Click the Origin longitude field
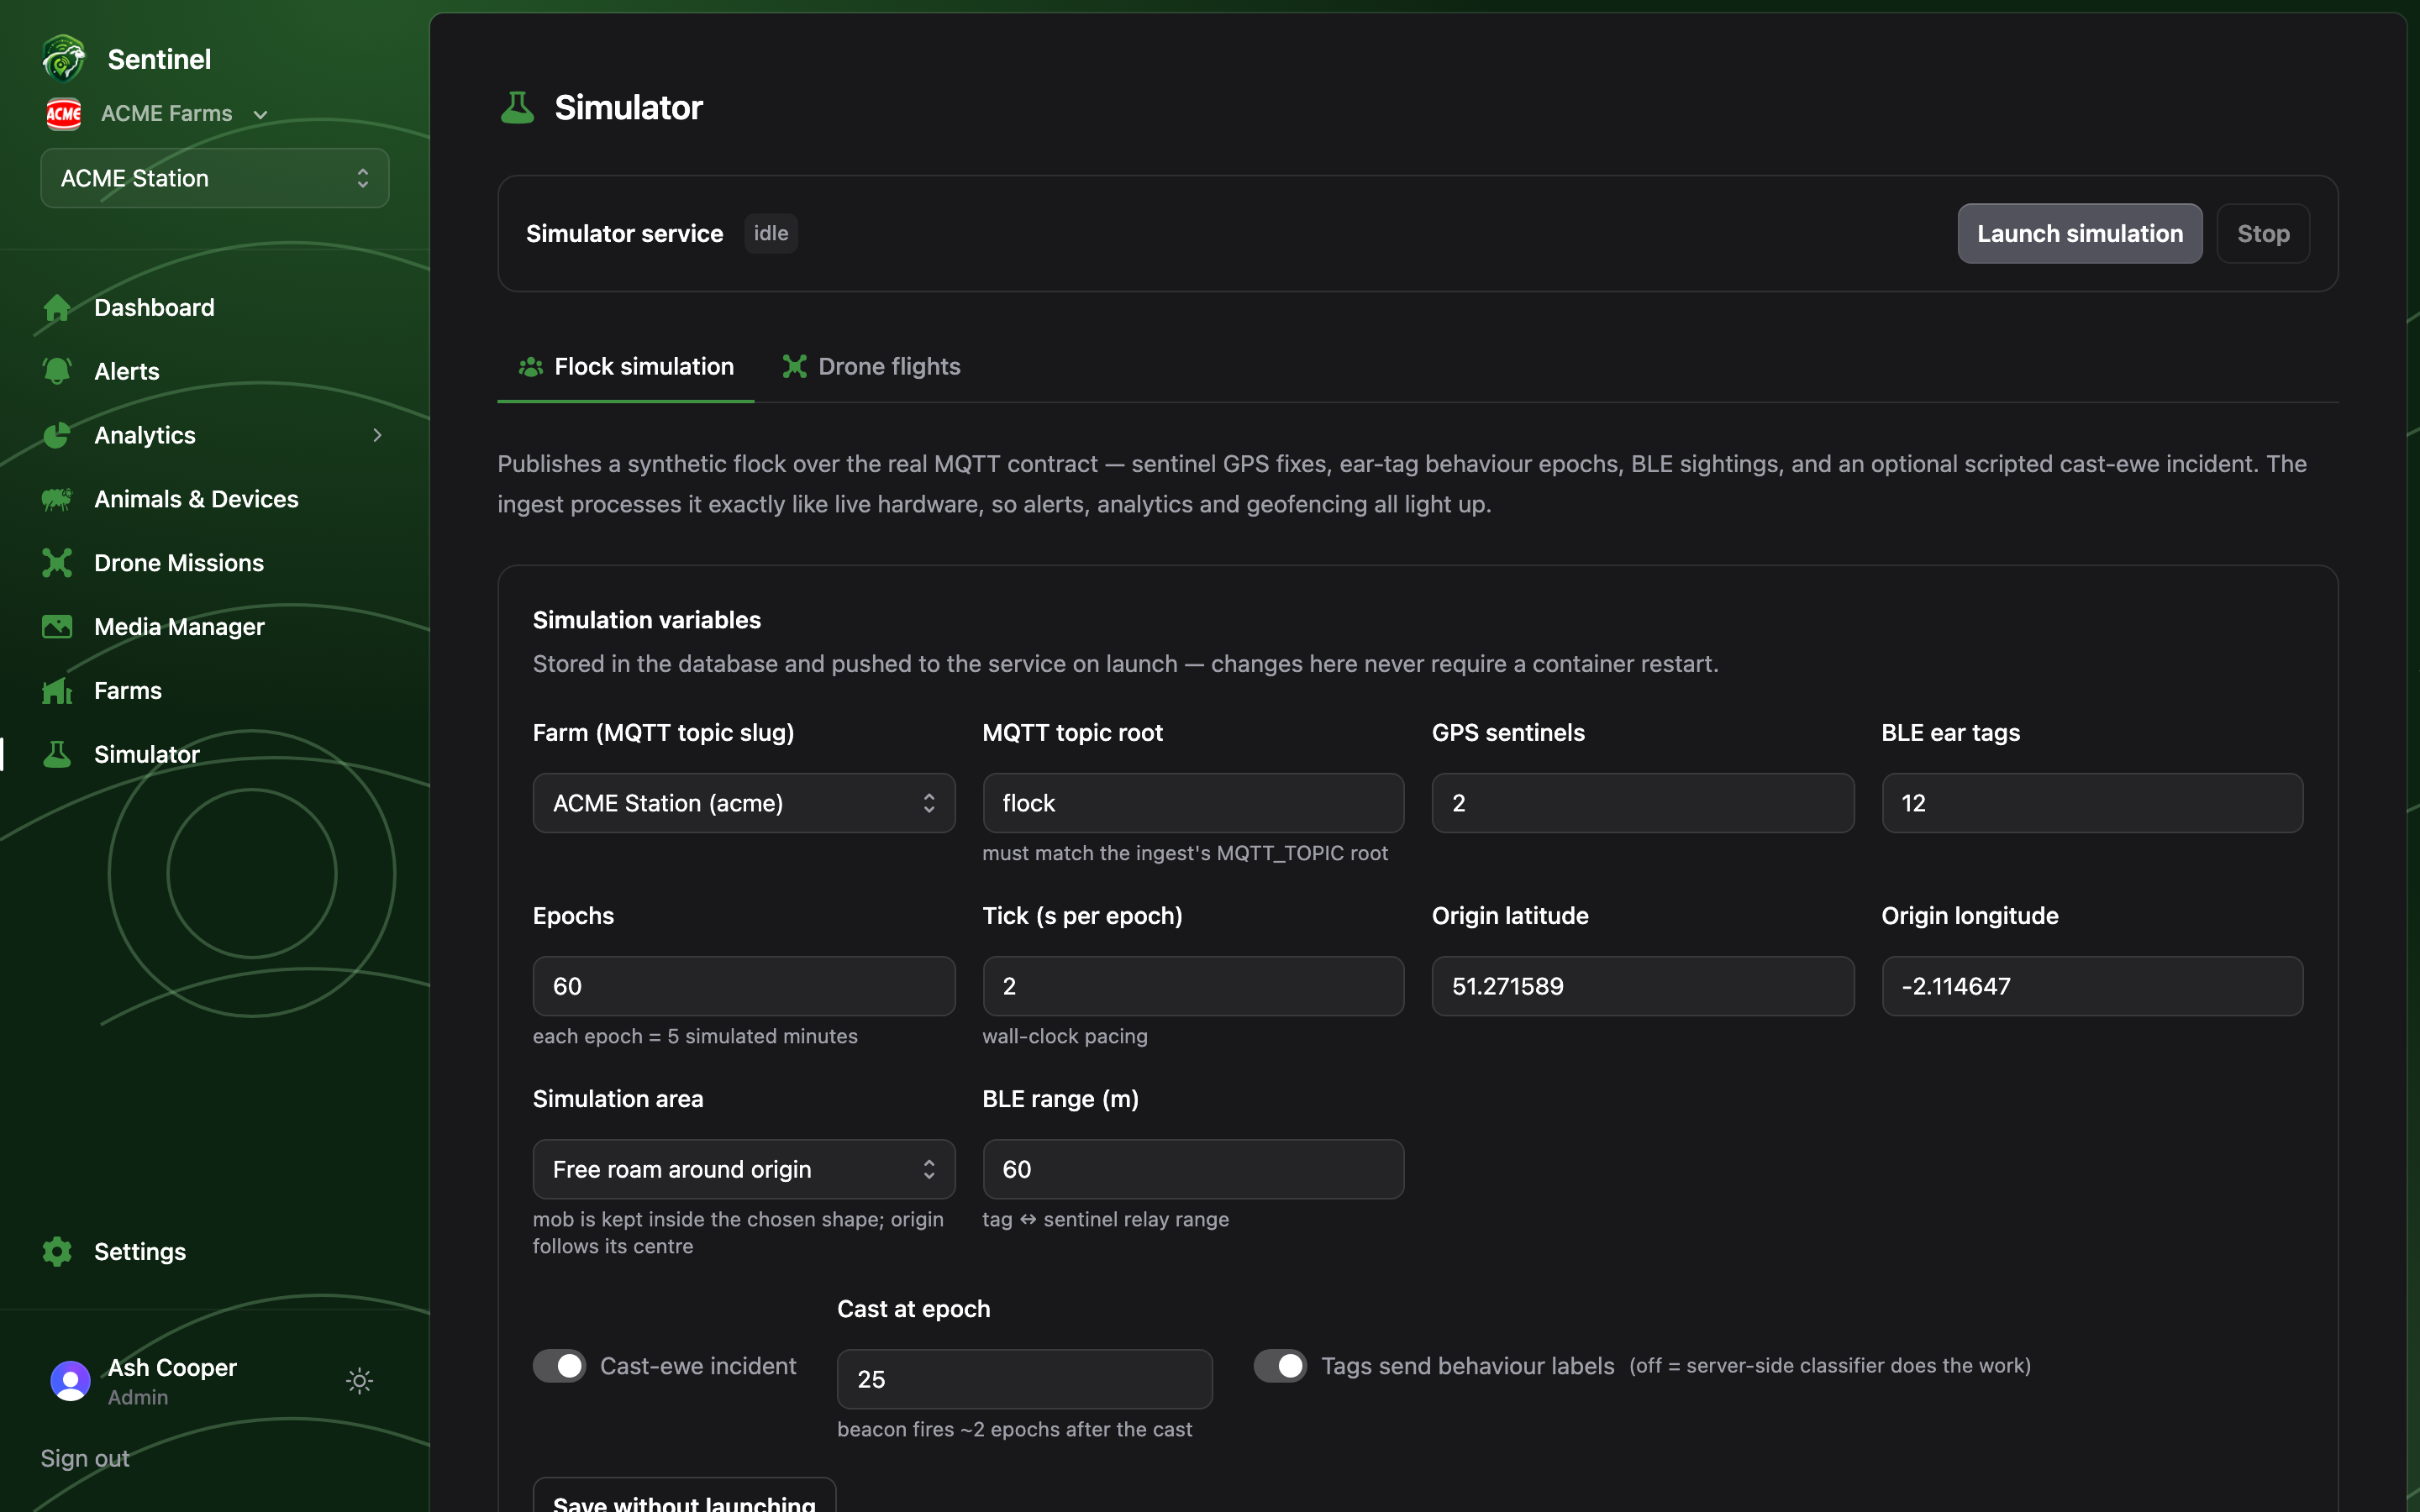Screen dimensions: 2420x1512 [x=2092, y=986]
